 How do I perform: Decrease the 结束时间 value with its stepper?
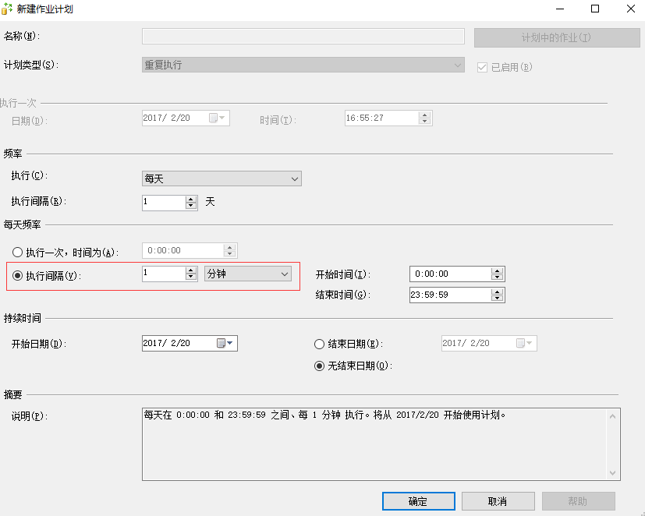click(x=498, y=299)
